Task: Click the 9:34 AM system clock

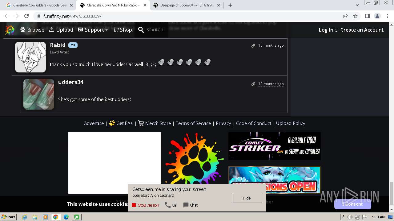Action: coord(378,217)
